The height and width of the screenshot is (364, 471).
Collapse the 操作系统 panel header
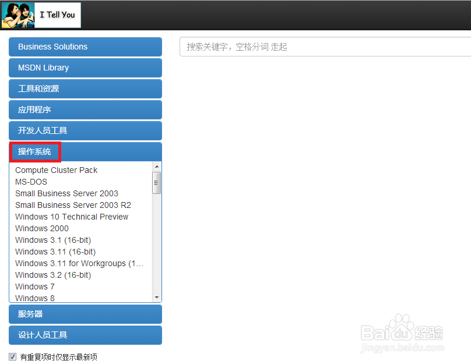coord(85,152)
